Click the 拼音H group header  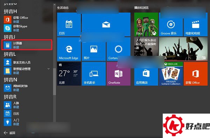point(10,11)
